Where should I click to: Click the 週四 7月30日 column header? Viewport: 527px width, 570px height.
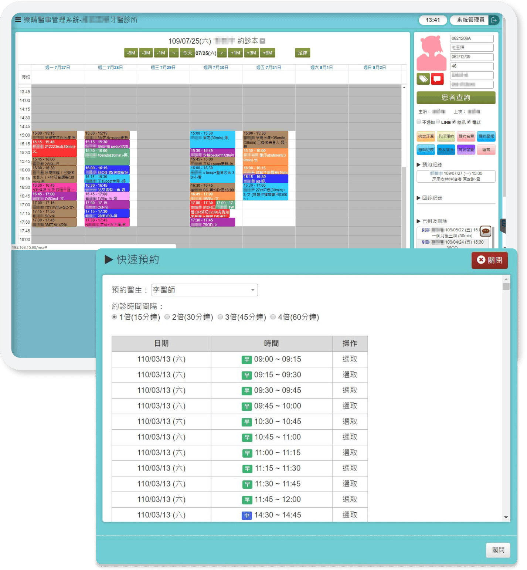tap(216, 68)
